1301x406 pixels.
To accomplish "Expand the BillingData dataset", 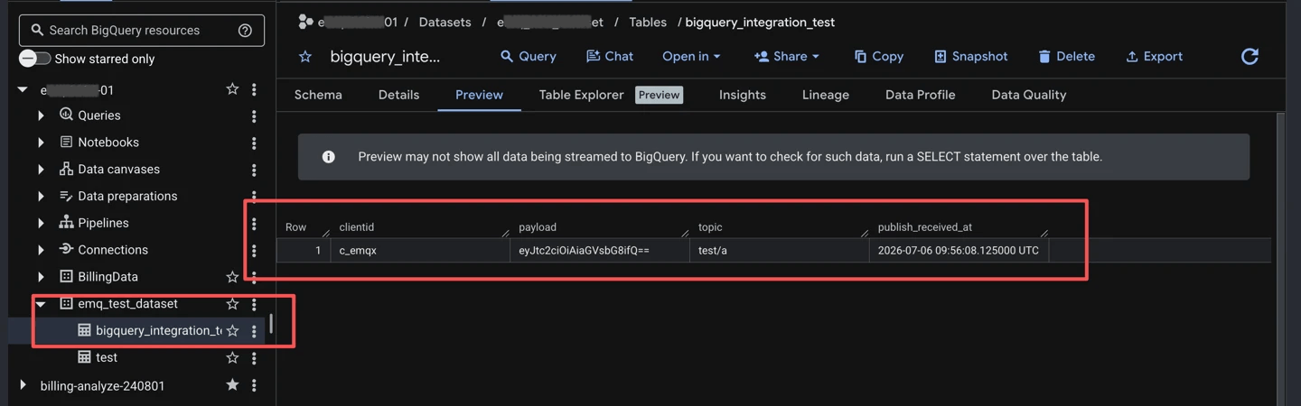I will pos(41,277).
